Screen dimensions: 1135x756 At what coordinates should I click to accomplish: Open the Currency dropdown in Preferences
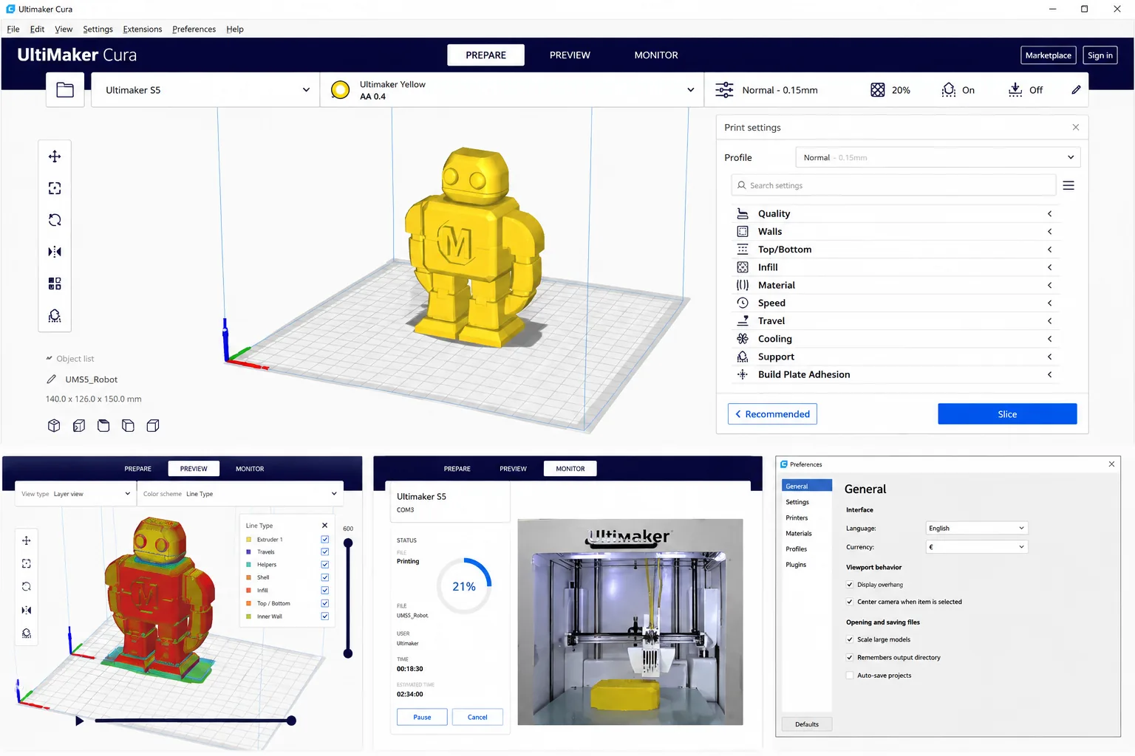pos(976,547)
